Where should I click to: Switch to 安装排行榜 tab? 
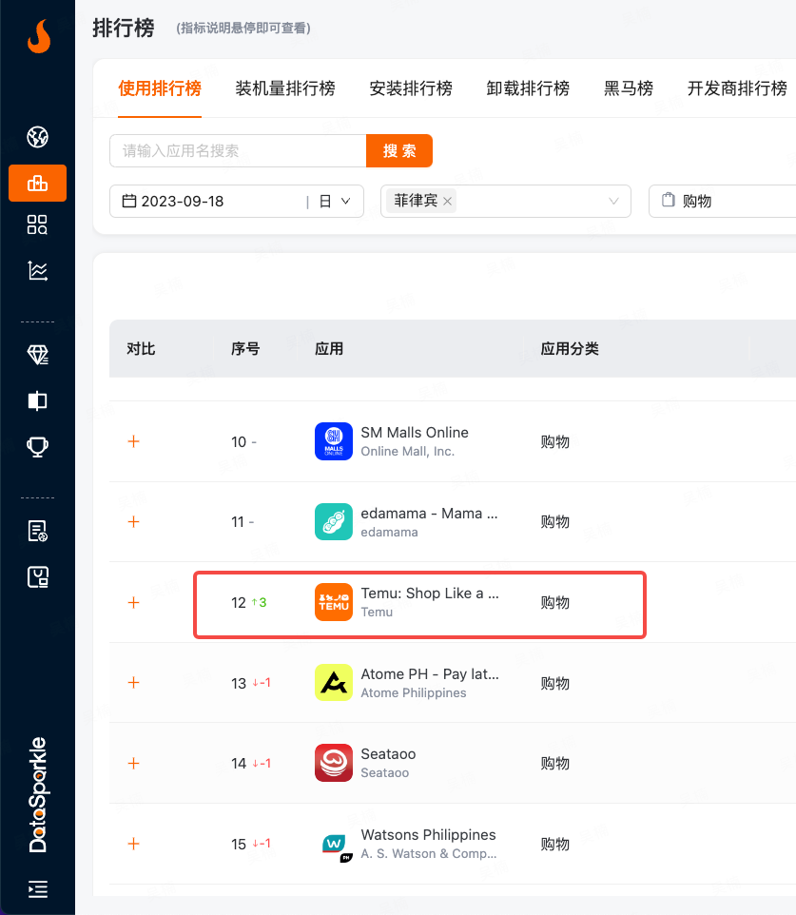411,88
